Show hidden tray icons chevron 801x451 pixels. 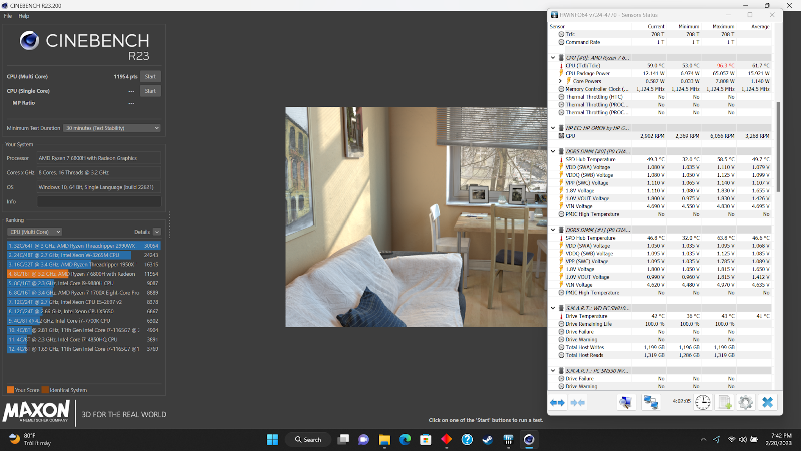pos(703,440)
